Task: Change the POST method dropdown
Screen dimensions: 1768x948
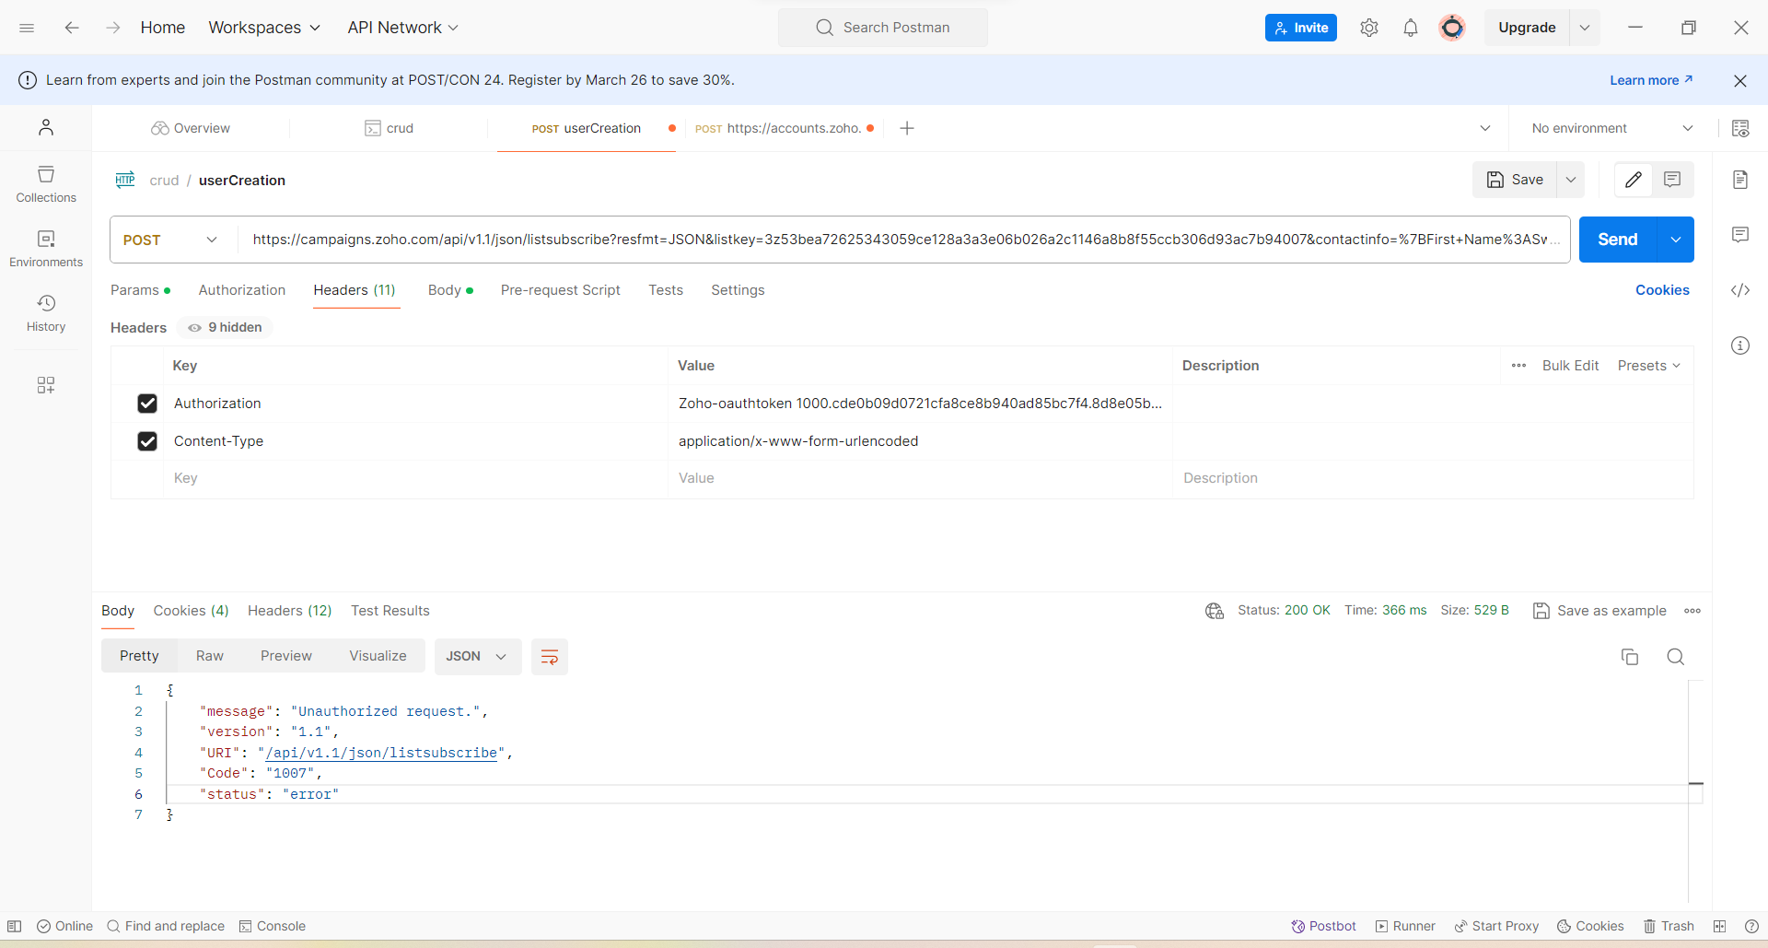Action: pos(170,240)
